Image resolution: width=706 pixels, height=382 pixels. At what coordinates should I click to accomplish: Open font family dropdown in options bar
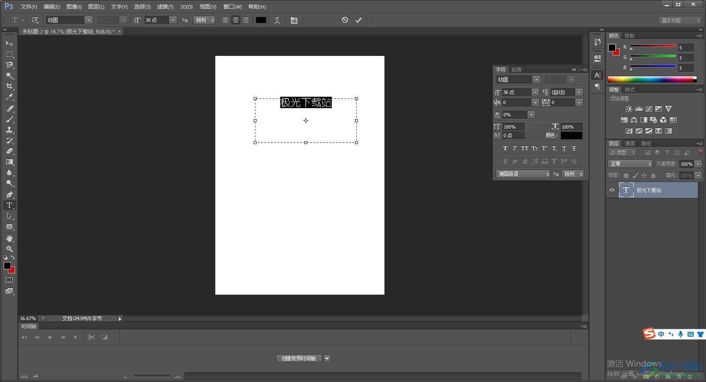click(89, 20)
